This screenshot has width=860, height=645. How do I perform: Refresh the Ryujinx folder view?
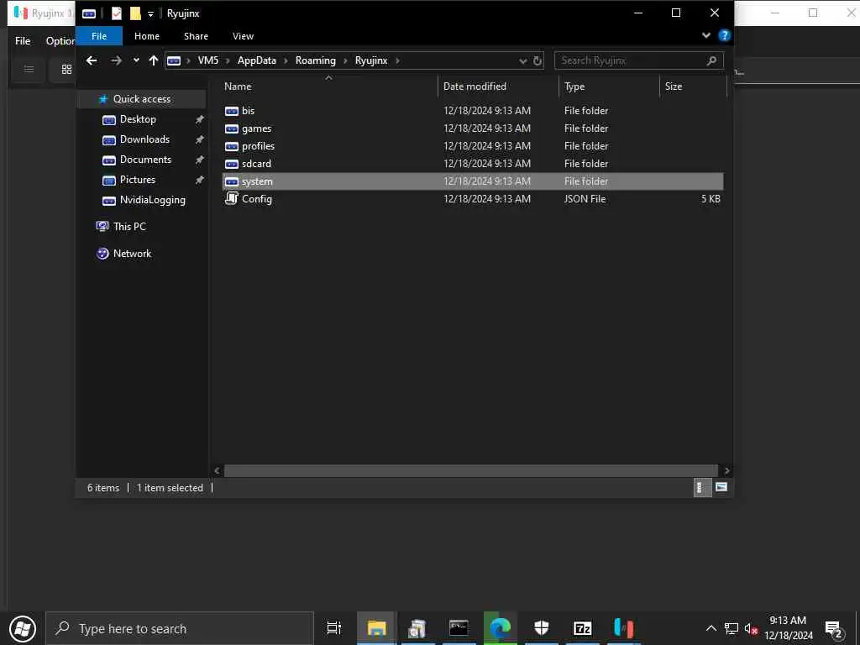[x=537, y=60]
